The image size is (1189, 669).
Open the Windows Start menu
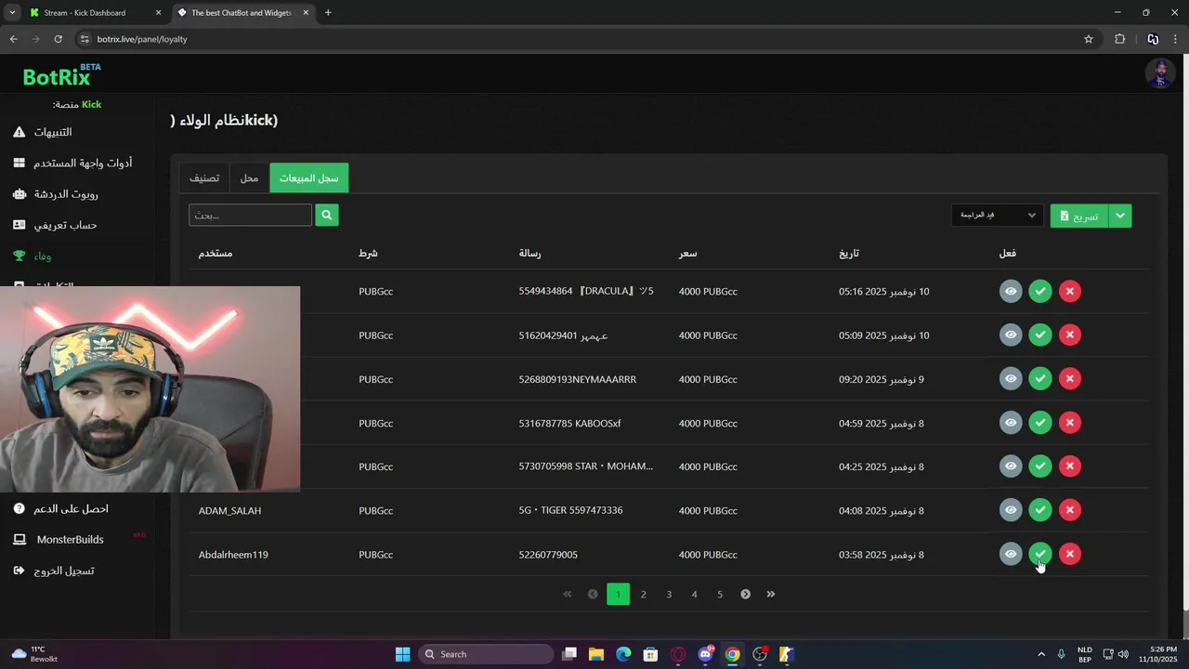pos(402,654)
